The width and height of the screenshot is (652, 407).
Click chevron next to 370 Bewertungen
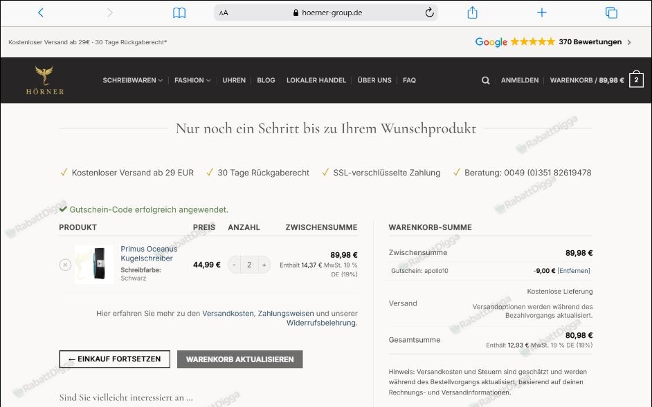[x=629, y=42]
